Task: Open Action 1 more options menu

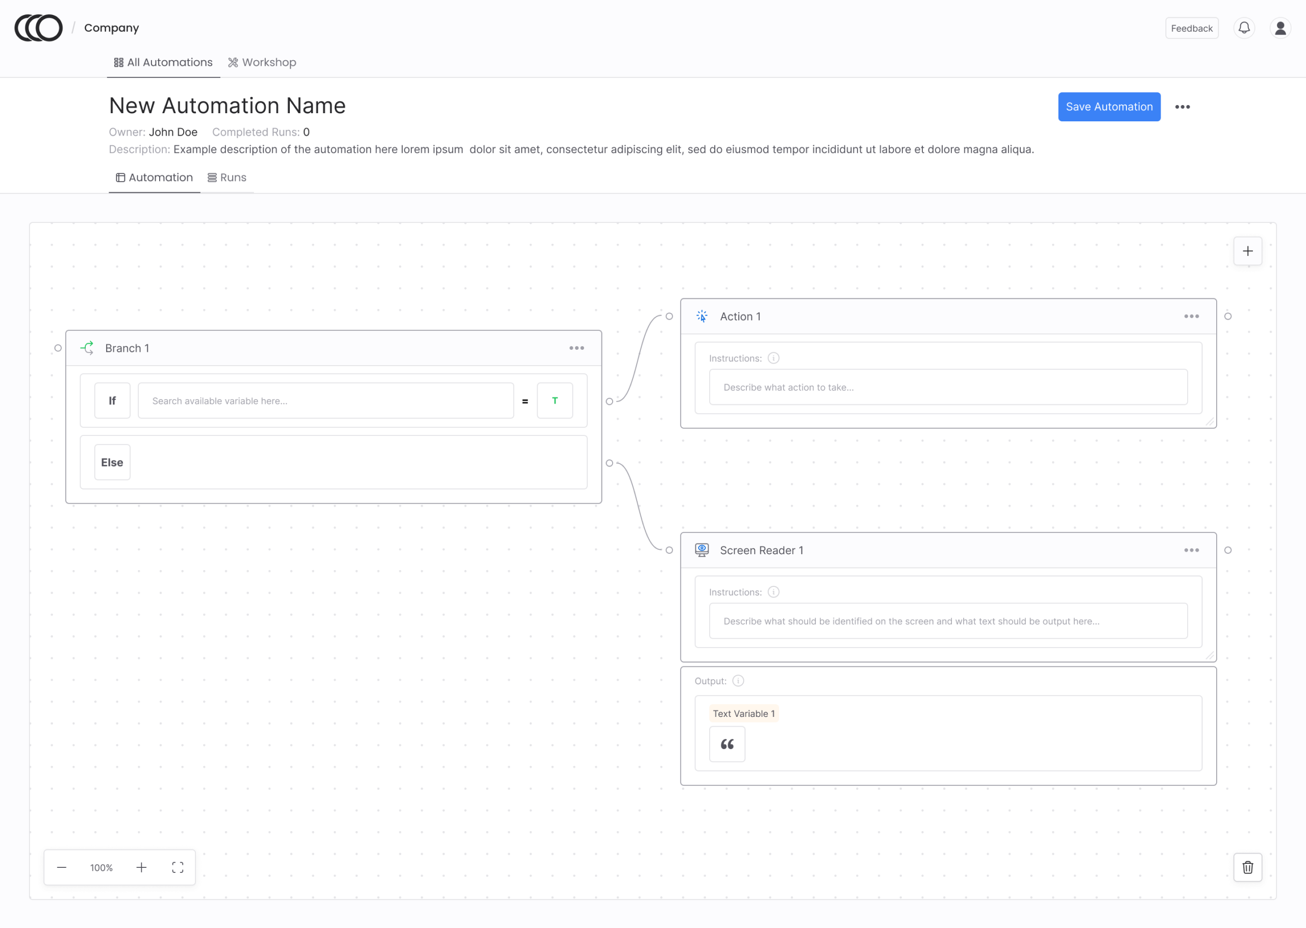Action: (1191, 316)
